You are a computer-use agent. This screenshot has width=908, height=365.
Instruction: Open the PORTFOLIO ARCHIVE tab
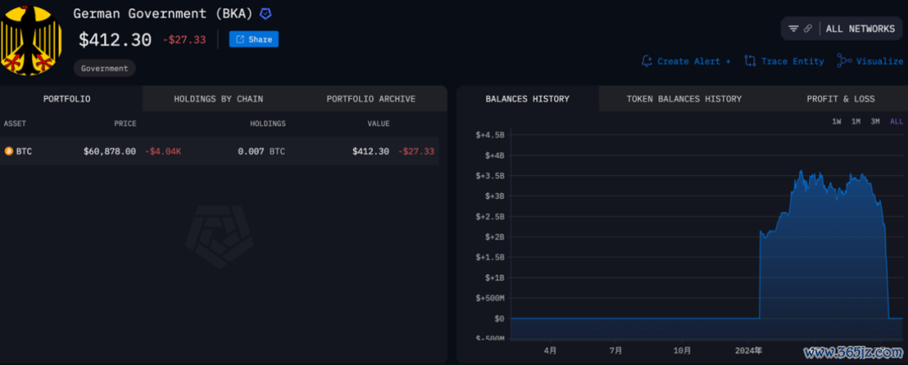coord(371,99)
